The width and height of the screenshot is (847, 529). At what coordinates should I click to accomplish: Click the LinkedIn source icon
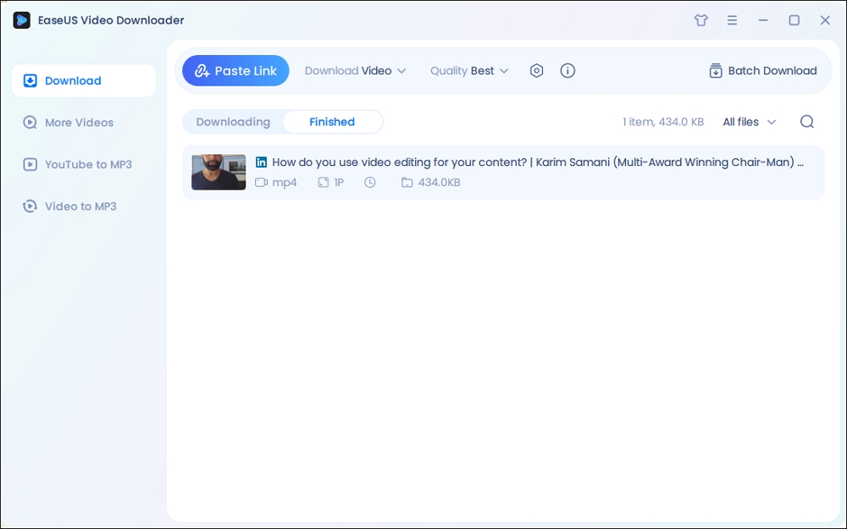tap(261, 162)
